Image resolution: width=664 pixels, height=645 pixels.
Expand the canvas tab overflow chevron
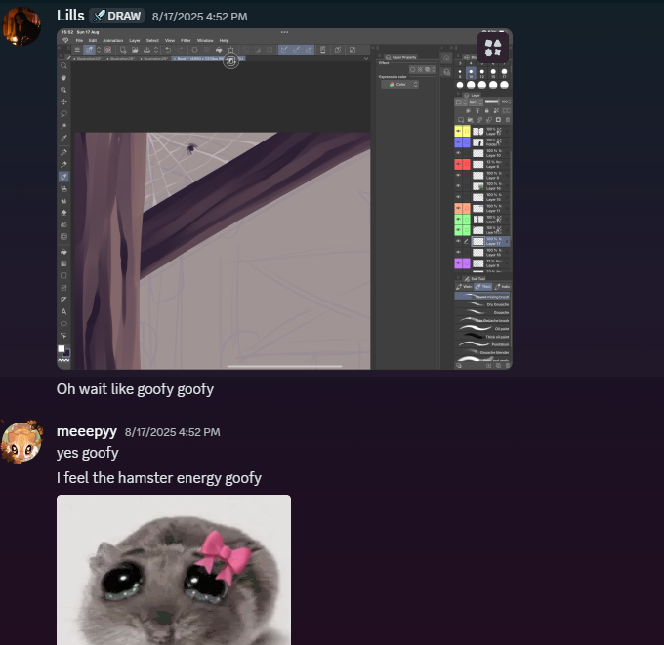366,59
